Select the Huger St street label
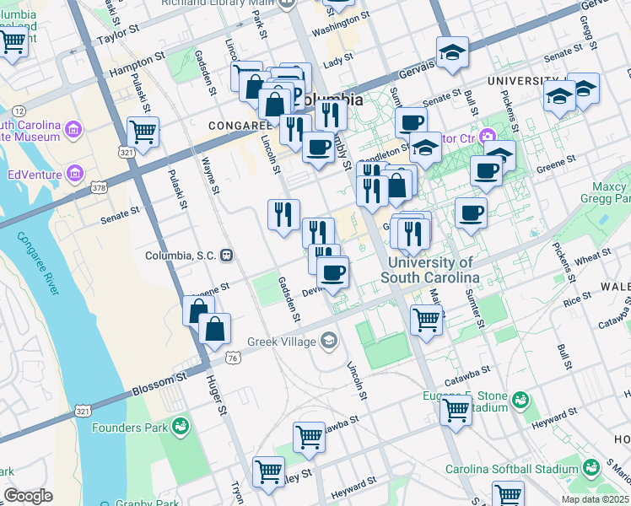The height and width of the screenshot is (506, 631). [x=217, y=395]
